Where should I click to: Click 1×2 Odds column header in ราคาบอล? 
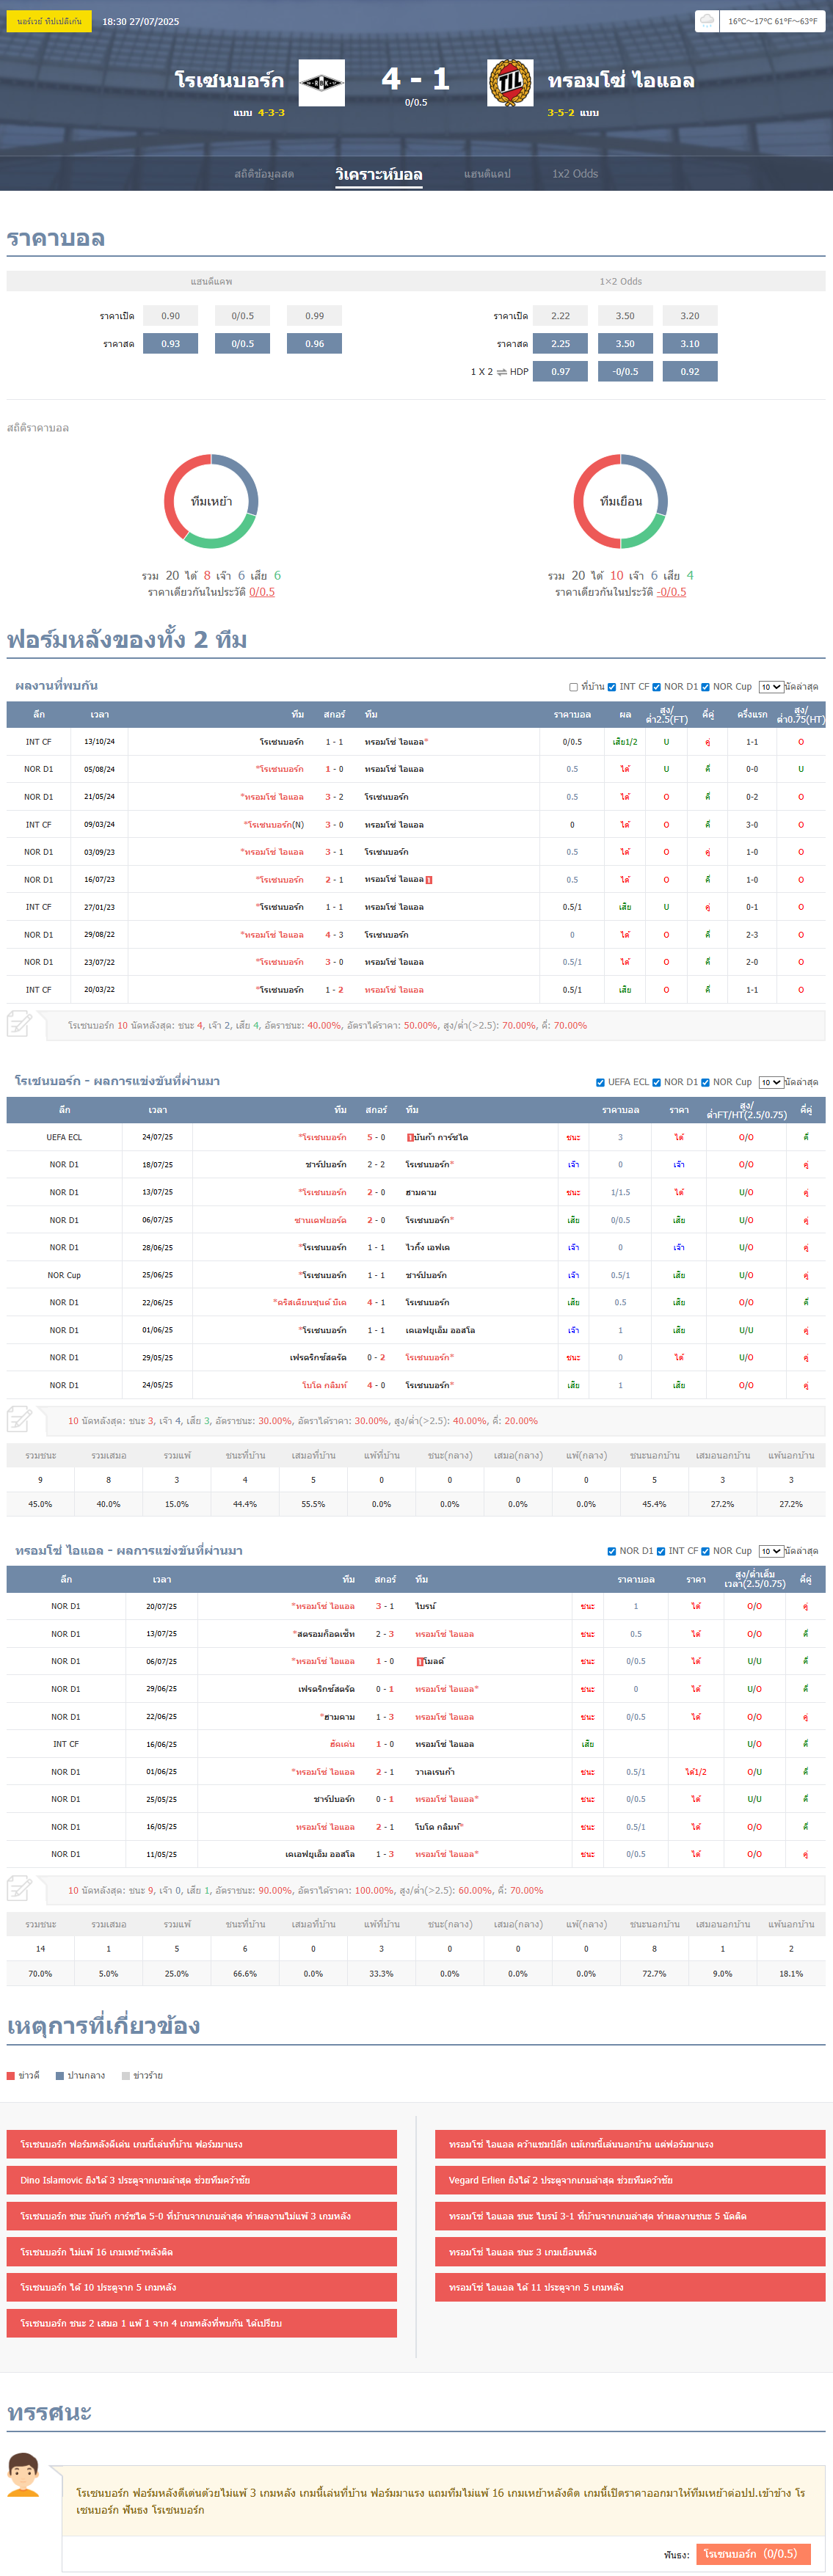pos(621,282)
